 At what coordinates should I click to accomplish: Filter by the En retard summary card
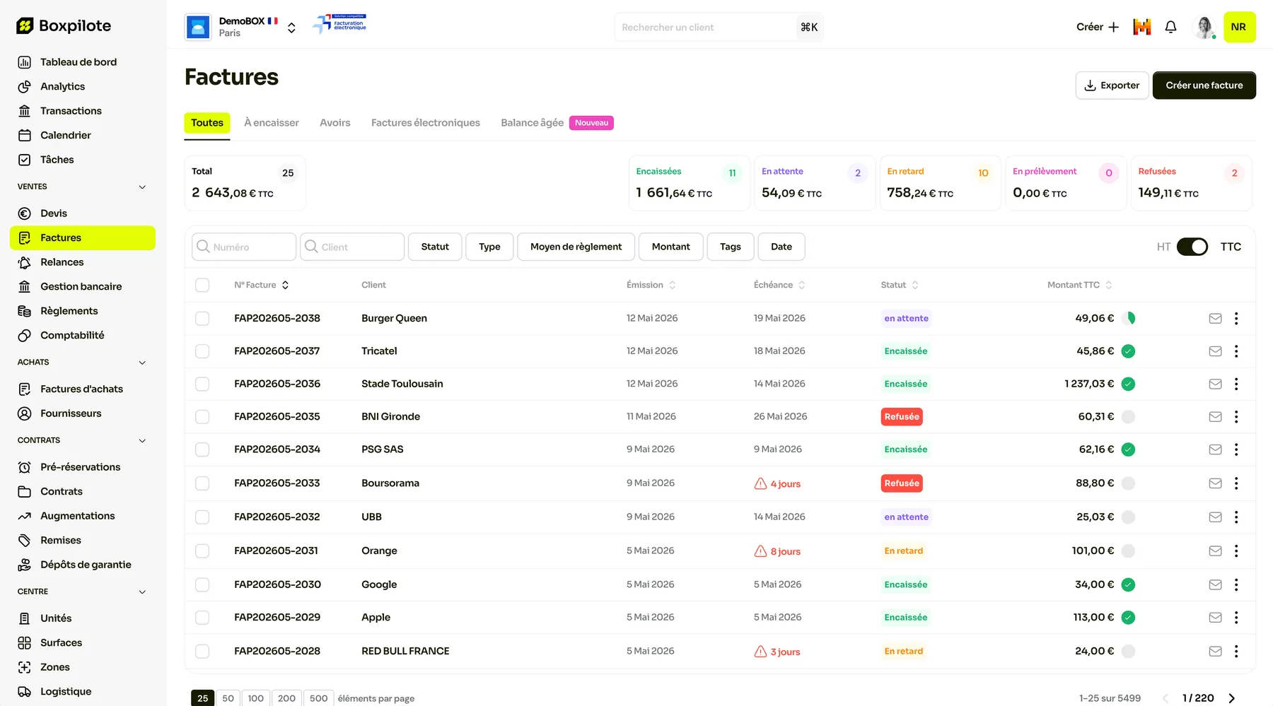939,183
